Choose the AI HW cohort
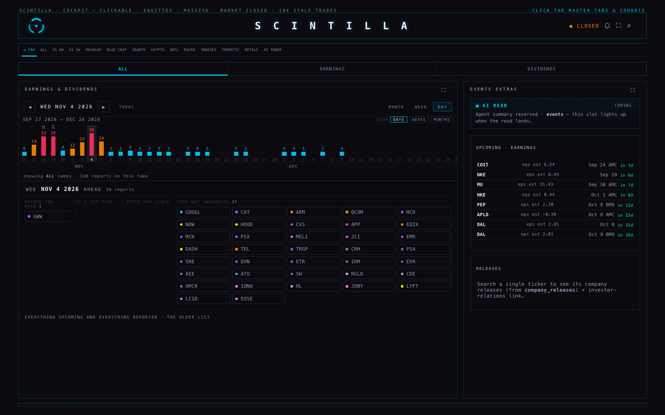The width and height of the screenshot is (665, 415). click(x=58, y=50)
